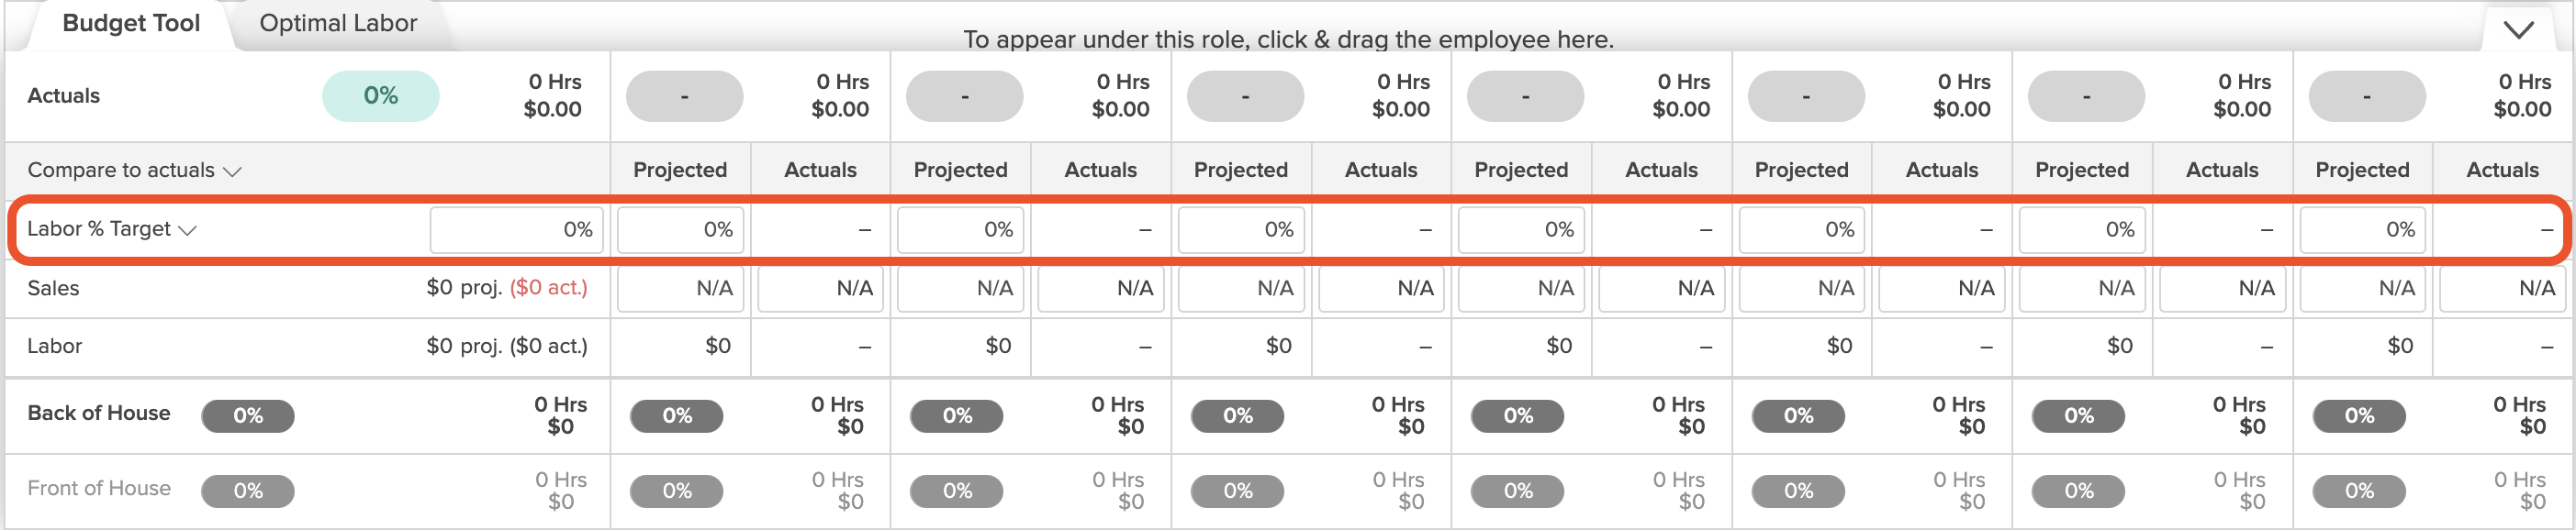Viewport: 2576px width, 530px height.
Task: Click Front of House summary 0% badge
Action: pyautogui.click(x=247, y=490)
